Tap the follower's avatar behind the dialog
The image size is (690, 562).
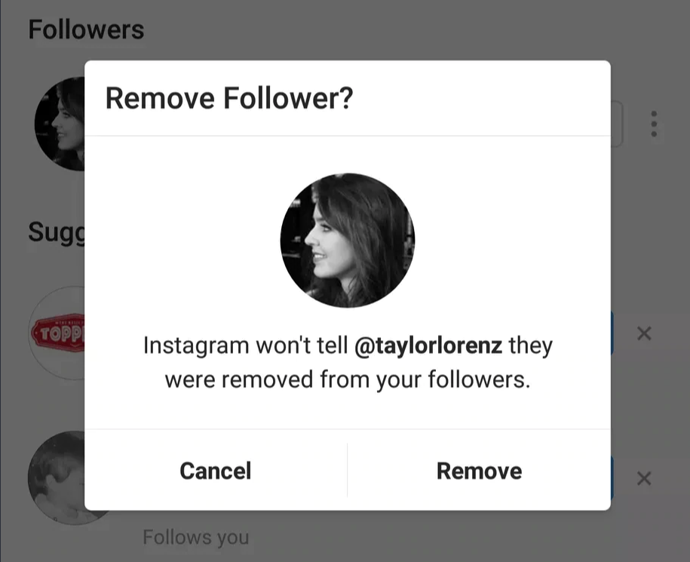[x=59, y=123]
